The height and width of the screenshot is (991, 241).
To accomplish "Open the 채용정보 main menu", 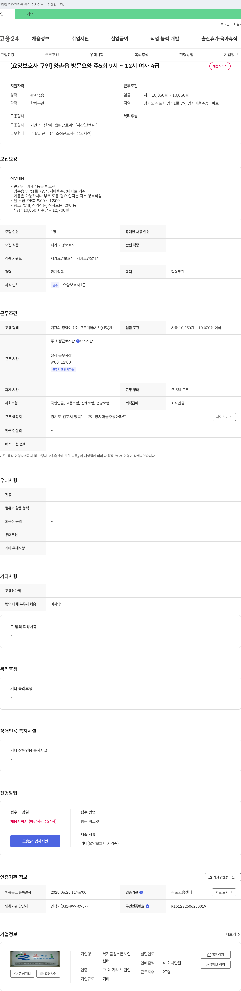I will [x=41, y=39].
